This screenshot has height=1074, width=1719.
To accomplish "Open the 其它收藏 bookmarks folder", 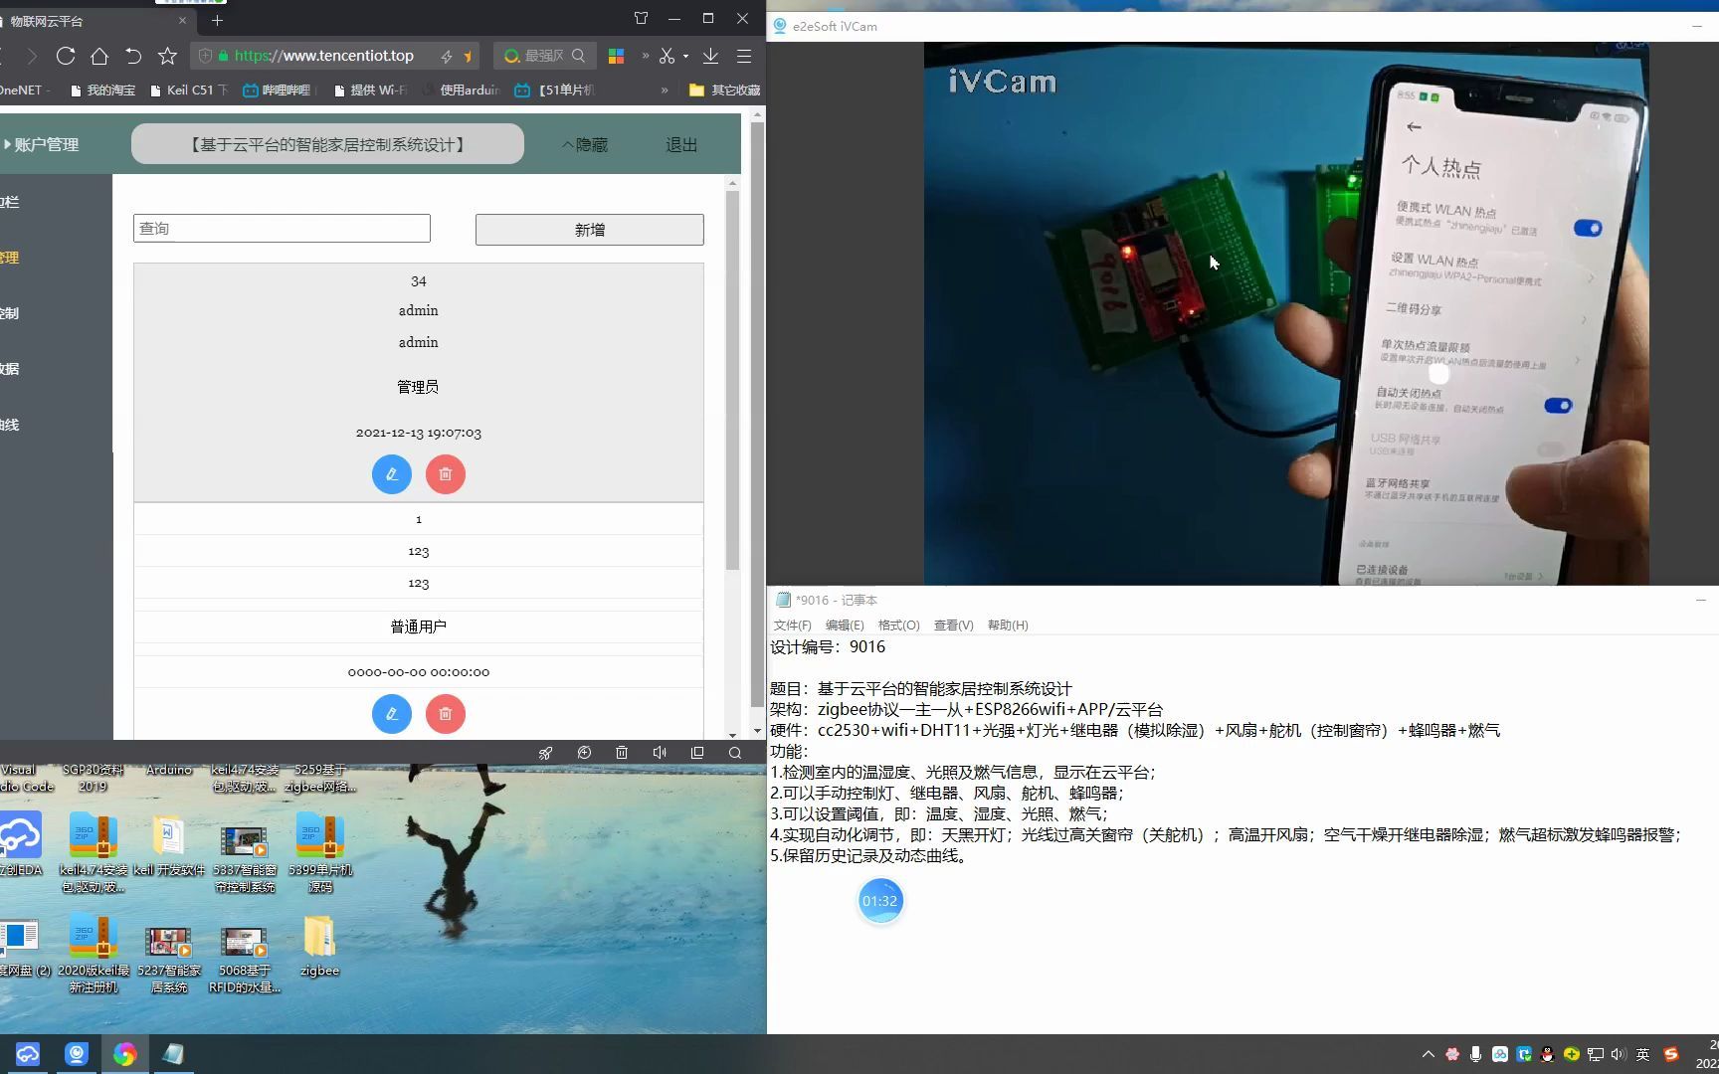I will pyautogui.click(x=725, y=90).
